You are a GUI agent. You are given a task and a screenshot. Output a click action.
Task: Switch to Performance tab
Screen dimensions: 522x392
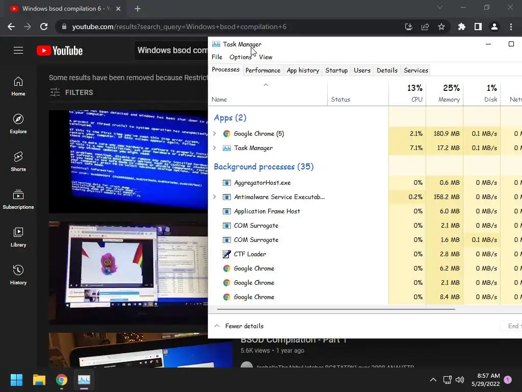click(x=263, y=70)
